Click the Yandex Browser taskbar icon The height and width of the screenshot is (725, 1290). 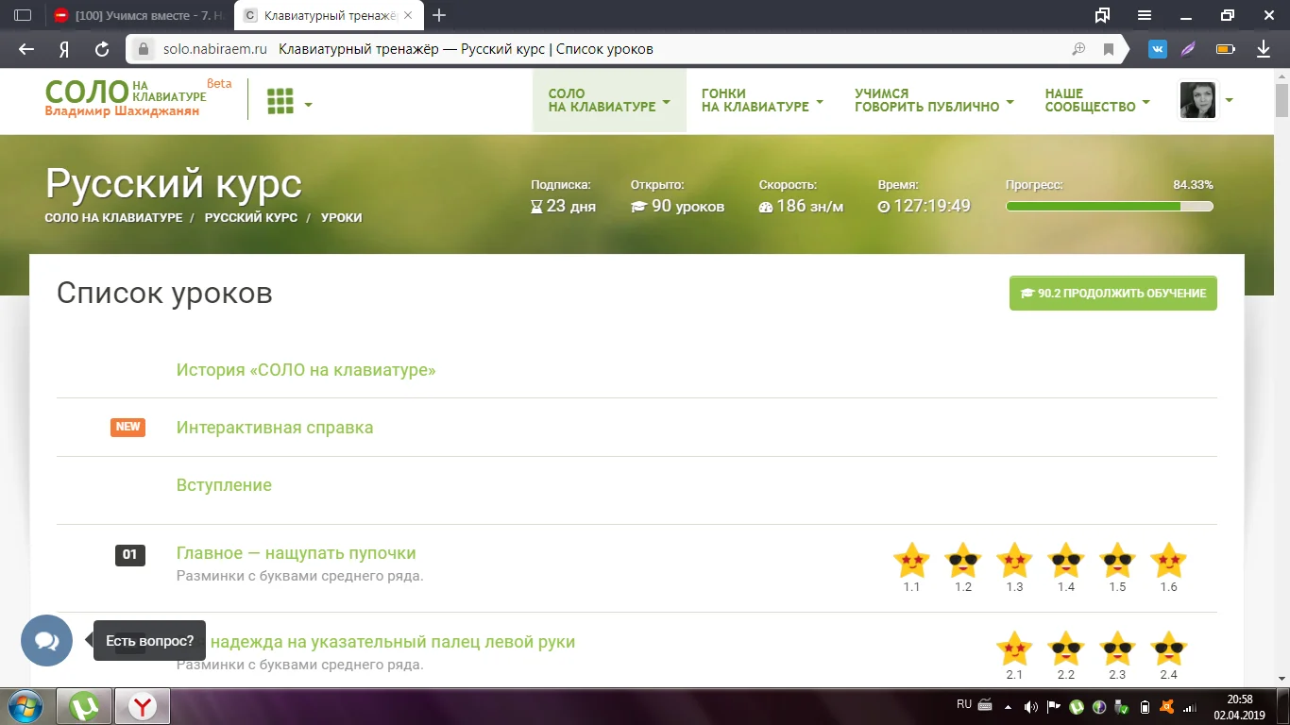tap(143, 706)
